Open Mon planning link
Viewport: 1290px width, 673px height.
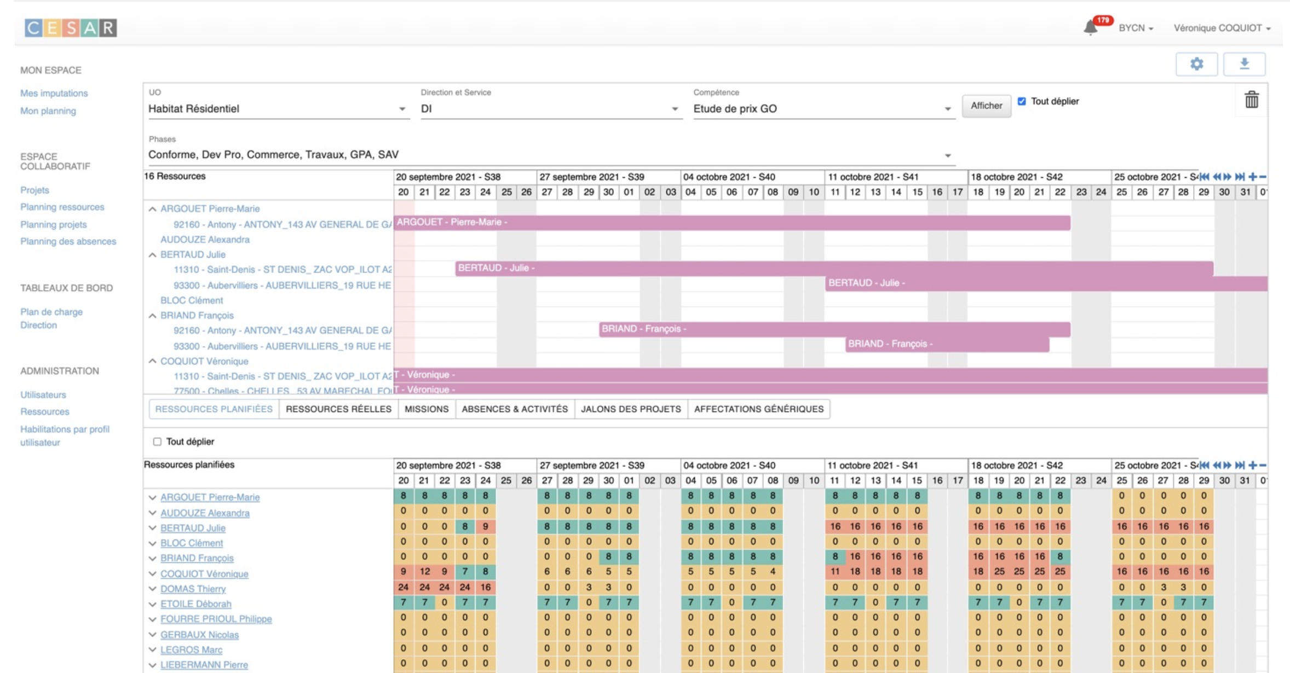pyautogui.click(x=48, y=111)
